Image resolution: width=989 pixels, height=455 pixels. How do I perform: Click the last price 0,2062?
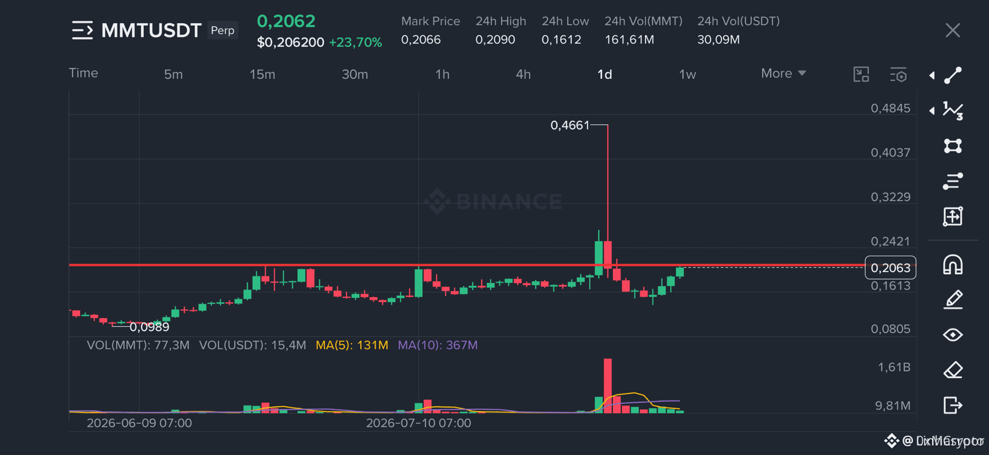[x=286, y=21]
